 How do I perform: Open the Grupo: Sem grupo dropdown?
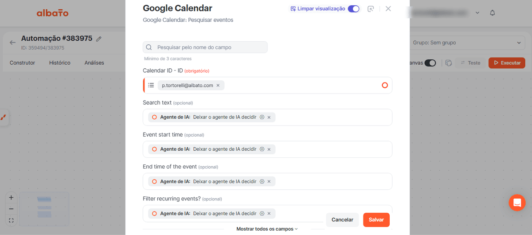(x=467, y=43)
